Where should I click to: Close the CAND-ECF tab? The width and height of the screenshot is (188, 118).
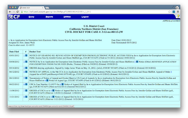tap(43, 8)
